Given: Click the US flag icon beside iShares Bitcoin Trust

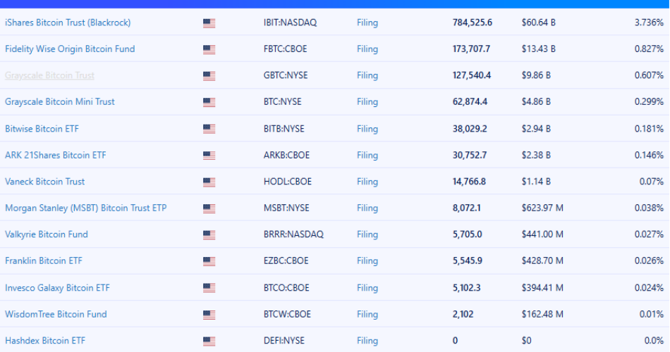Looking at the screenshot, I should pyautogui.click(x=209, y=23).
